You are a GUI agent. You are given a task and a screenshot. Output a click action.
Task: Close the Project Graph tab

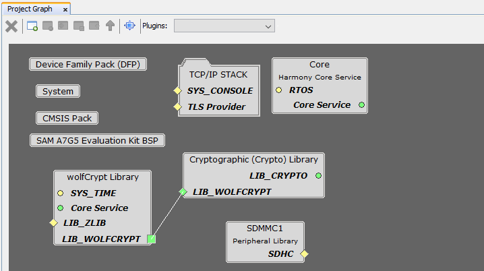(65, 9)
